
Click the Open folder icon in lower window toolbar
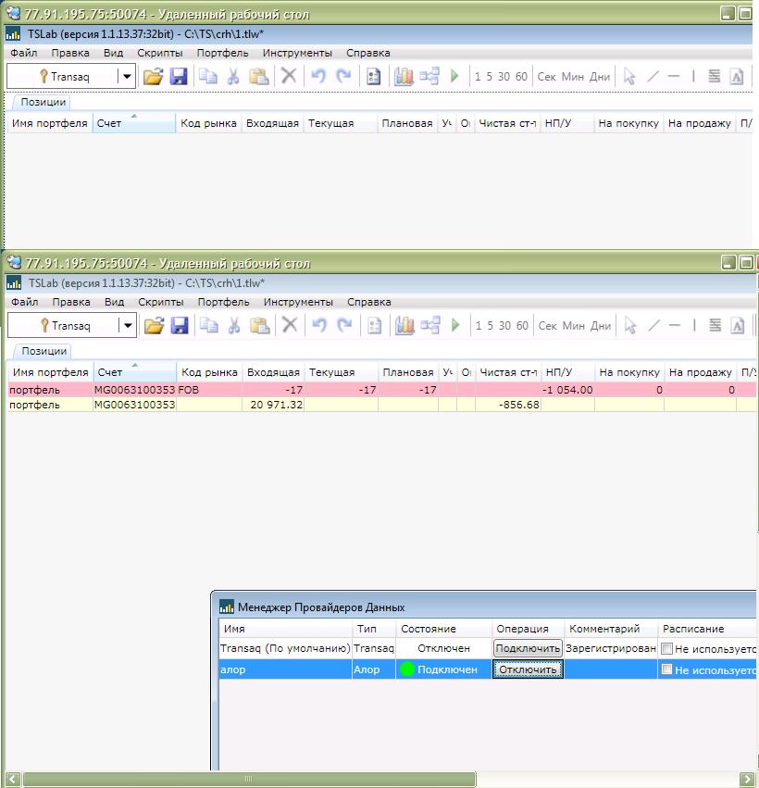coord(154,325)
